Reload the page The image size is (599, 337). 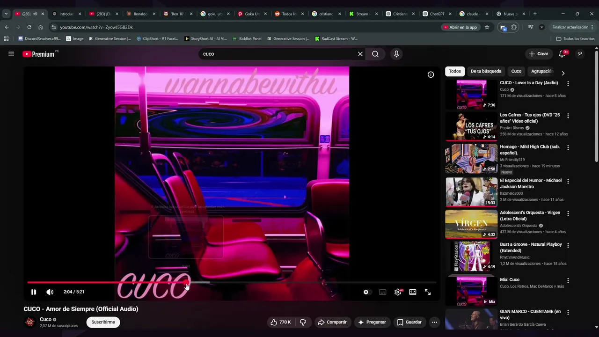(x=29, y=27)
